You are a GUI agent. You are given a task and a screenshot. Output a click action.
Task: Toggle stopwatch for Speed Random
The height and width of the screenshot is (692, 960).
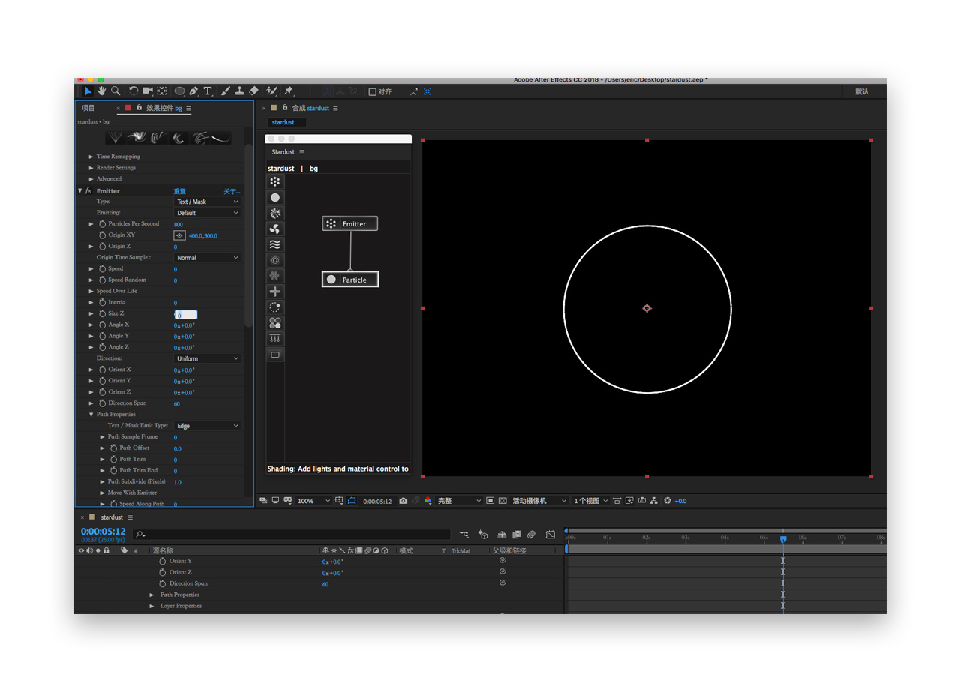point(102,280)
